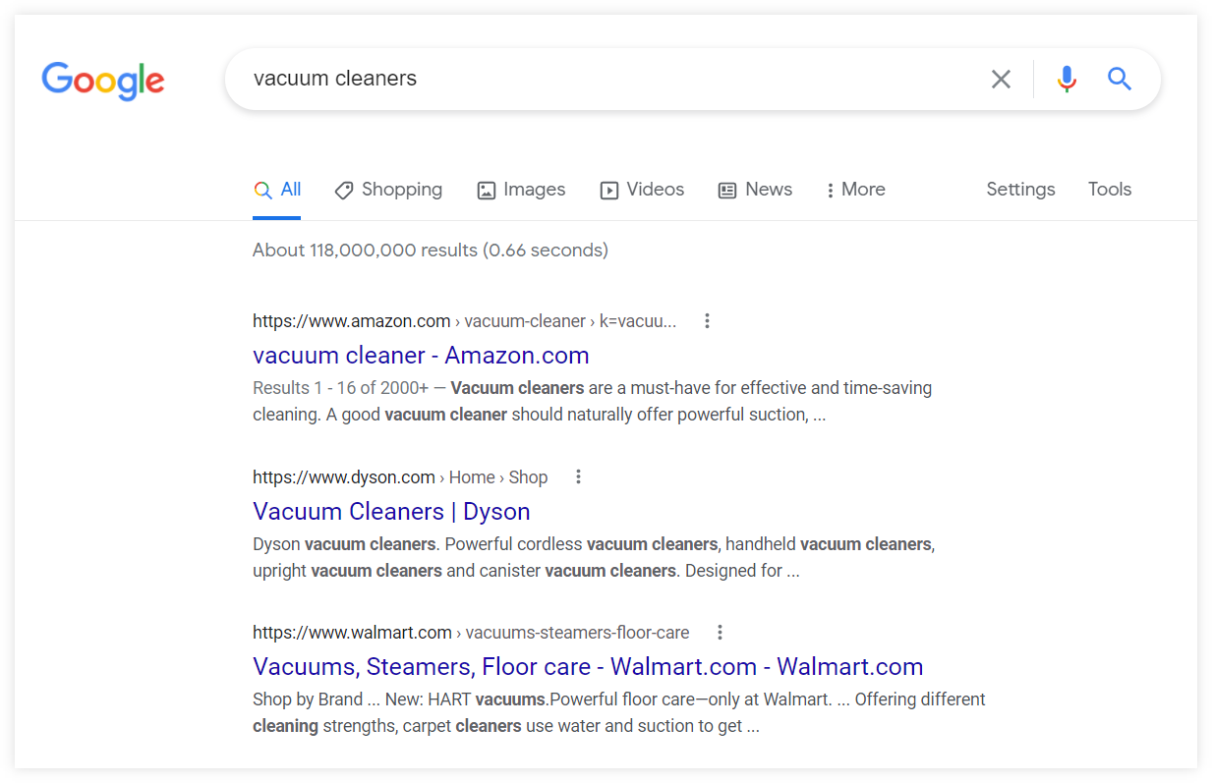Open the Videos results tab
Image resolution: width=1212 pixels, height=783 pixels.
coord(642,190)
